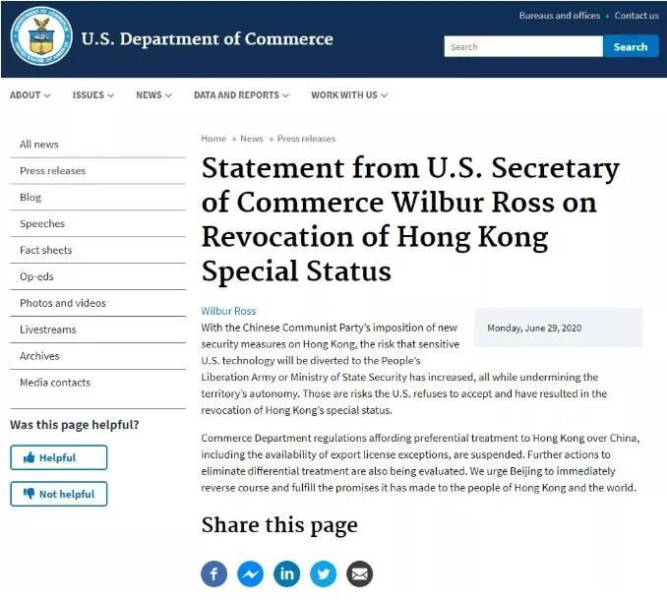This screenshot has width=667, height=600.
Task: Click the Home breadcrumb link
Action: [213, 139]
